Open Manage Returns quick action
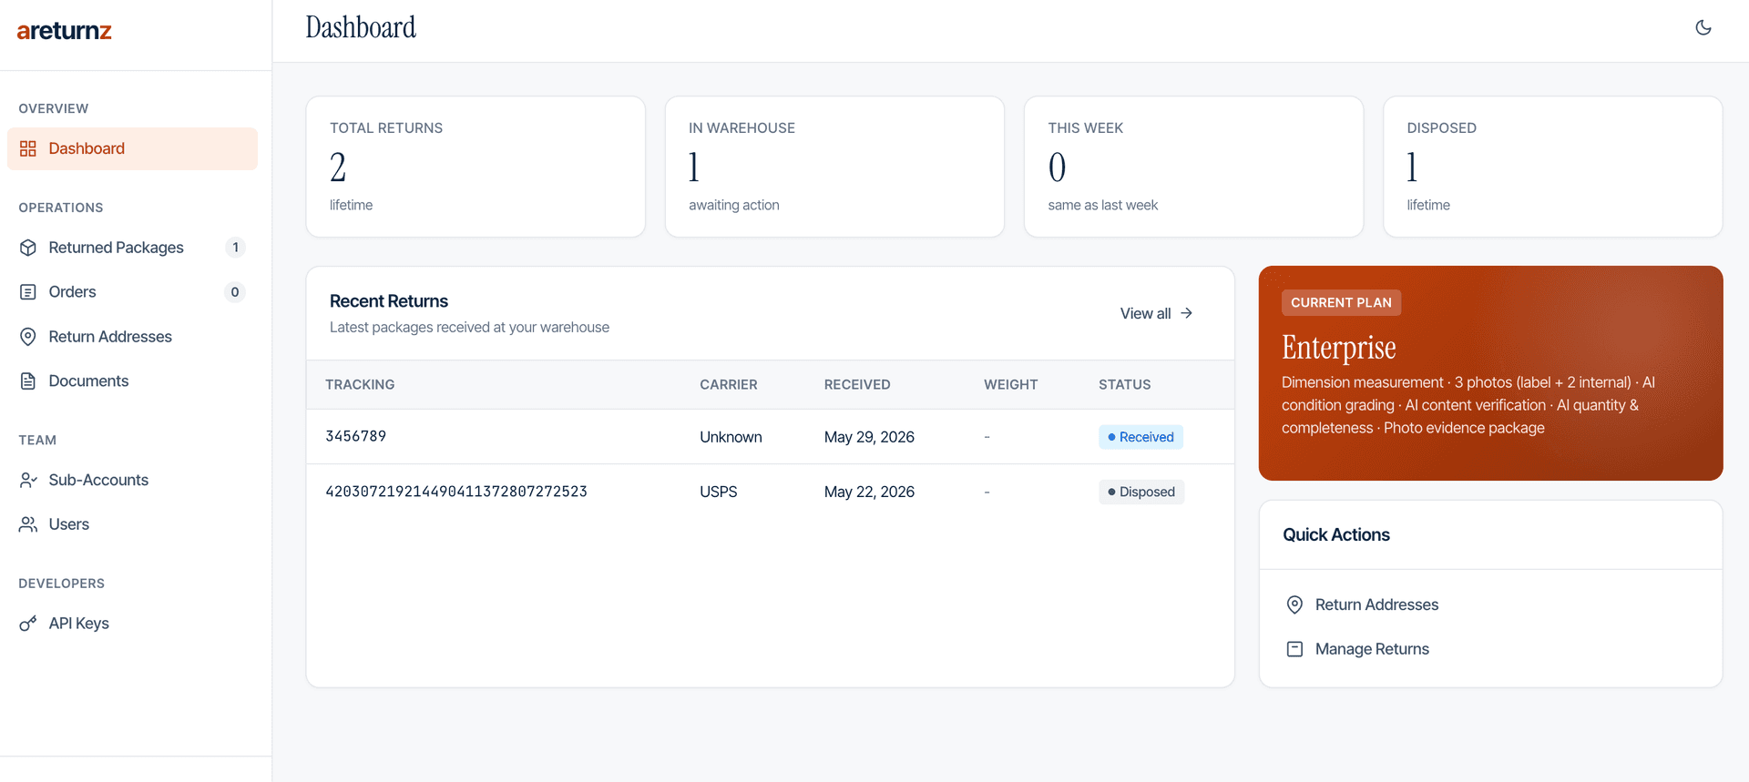Image resolution: width=1749 pixels, height=782 pixels. pyautogui.click(x=1357, y=649)
